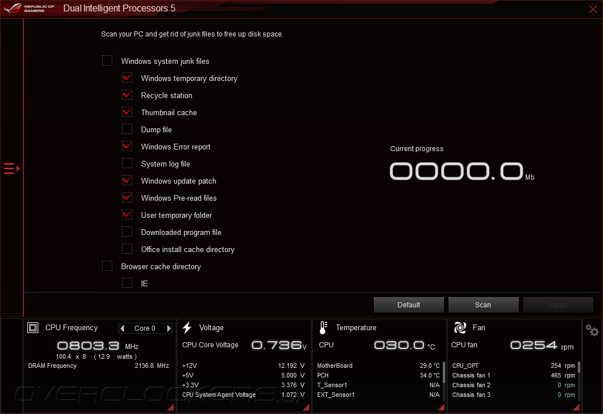This screenshot has height=414, width=603.
Task: Select the Chassis fan 2 row
Action: click(514, 385)
